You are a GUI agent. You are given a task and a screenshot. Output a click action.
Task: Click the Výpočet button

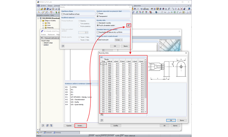tap(69, 126)
